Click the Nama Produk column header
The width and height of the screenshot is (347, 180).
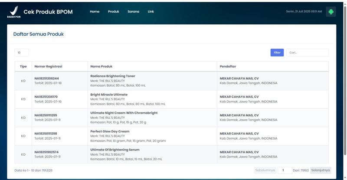tap(101, 66)
